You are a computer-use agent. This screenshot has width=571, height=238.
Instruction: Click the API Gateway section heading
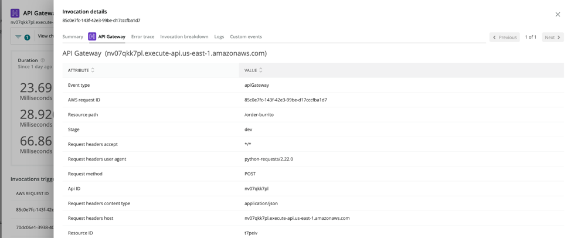click(165, 53)
